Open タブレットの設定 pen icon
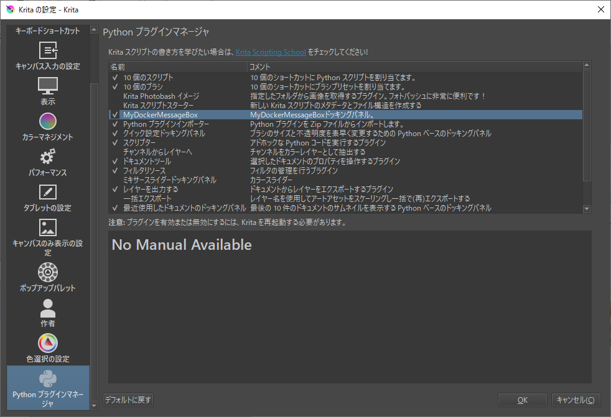Image resolution: width=611 pixels, height=417 pixels. coord(48,192)
